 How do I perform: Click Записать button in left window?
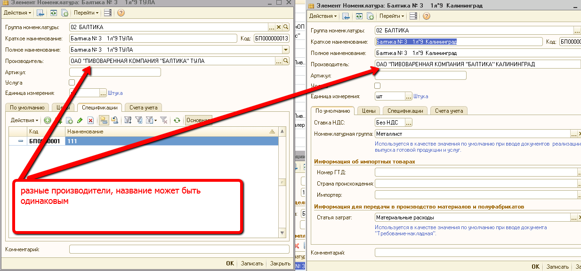click(252, 263)
